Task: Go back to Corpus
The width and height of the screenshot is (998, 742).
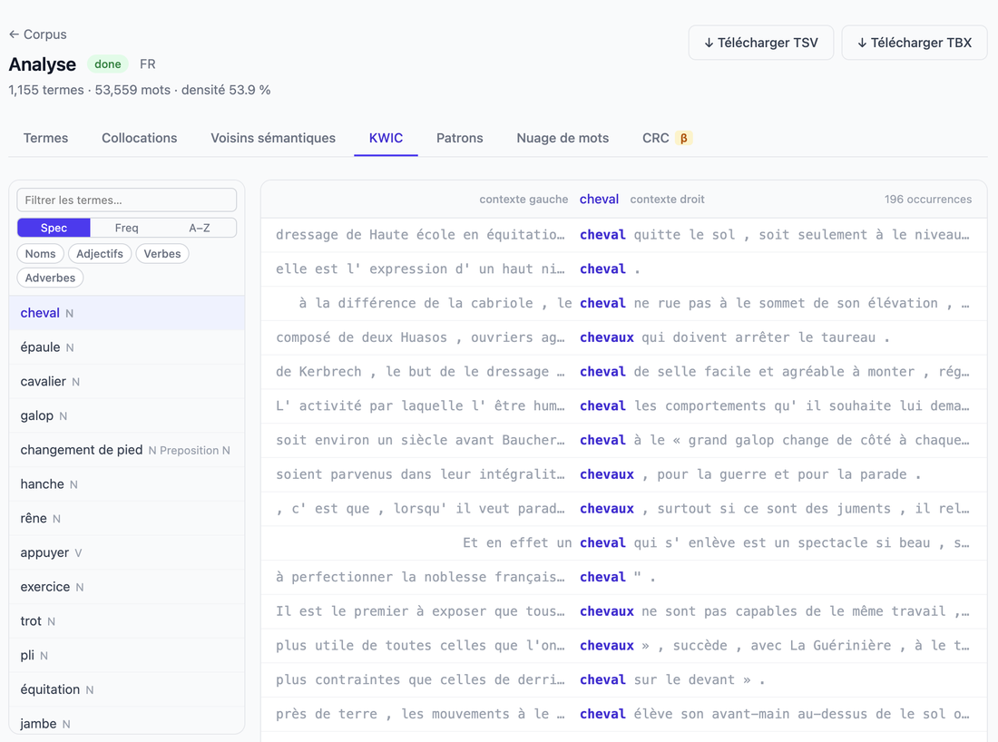Action: tap(37, 34)
